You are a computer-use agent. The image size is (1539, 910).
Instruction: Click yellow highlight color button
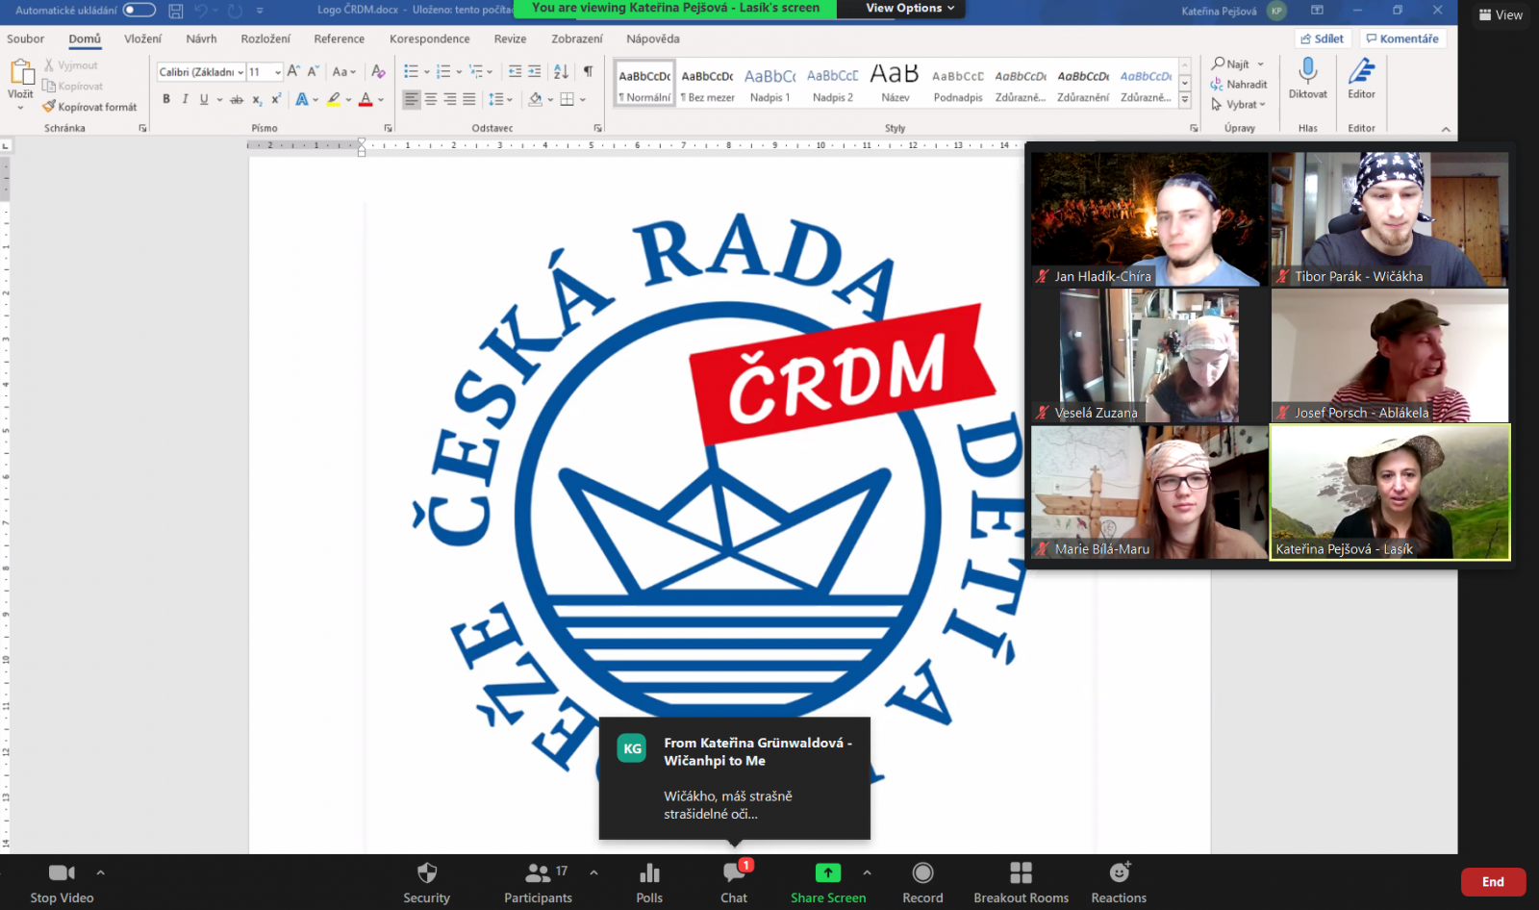click(x=334, y=99)
